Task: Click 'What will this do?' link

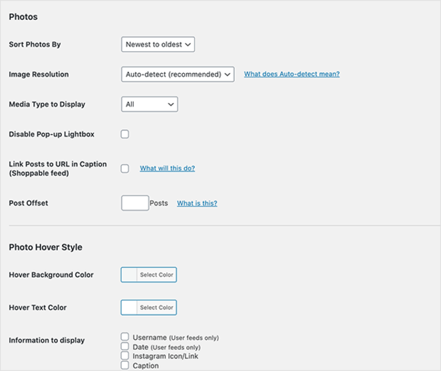Action: coord(167,169)
